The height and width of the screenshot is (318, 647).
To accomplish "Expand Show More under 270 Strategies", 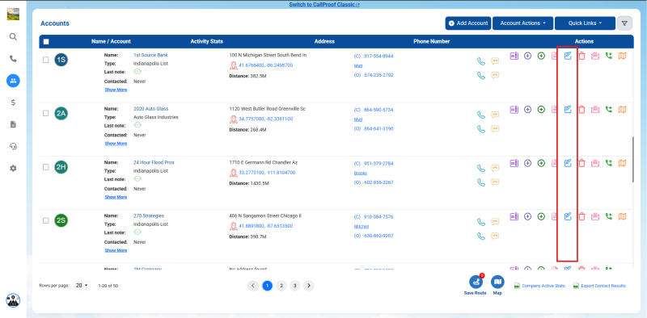I will point(116,250).
